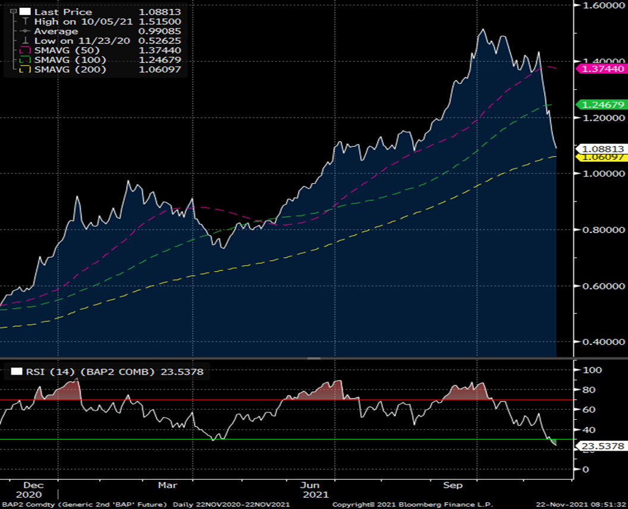Click the Sep label on time axis
628x509 pixels.
tap(453, 485)
